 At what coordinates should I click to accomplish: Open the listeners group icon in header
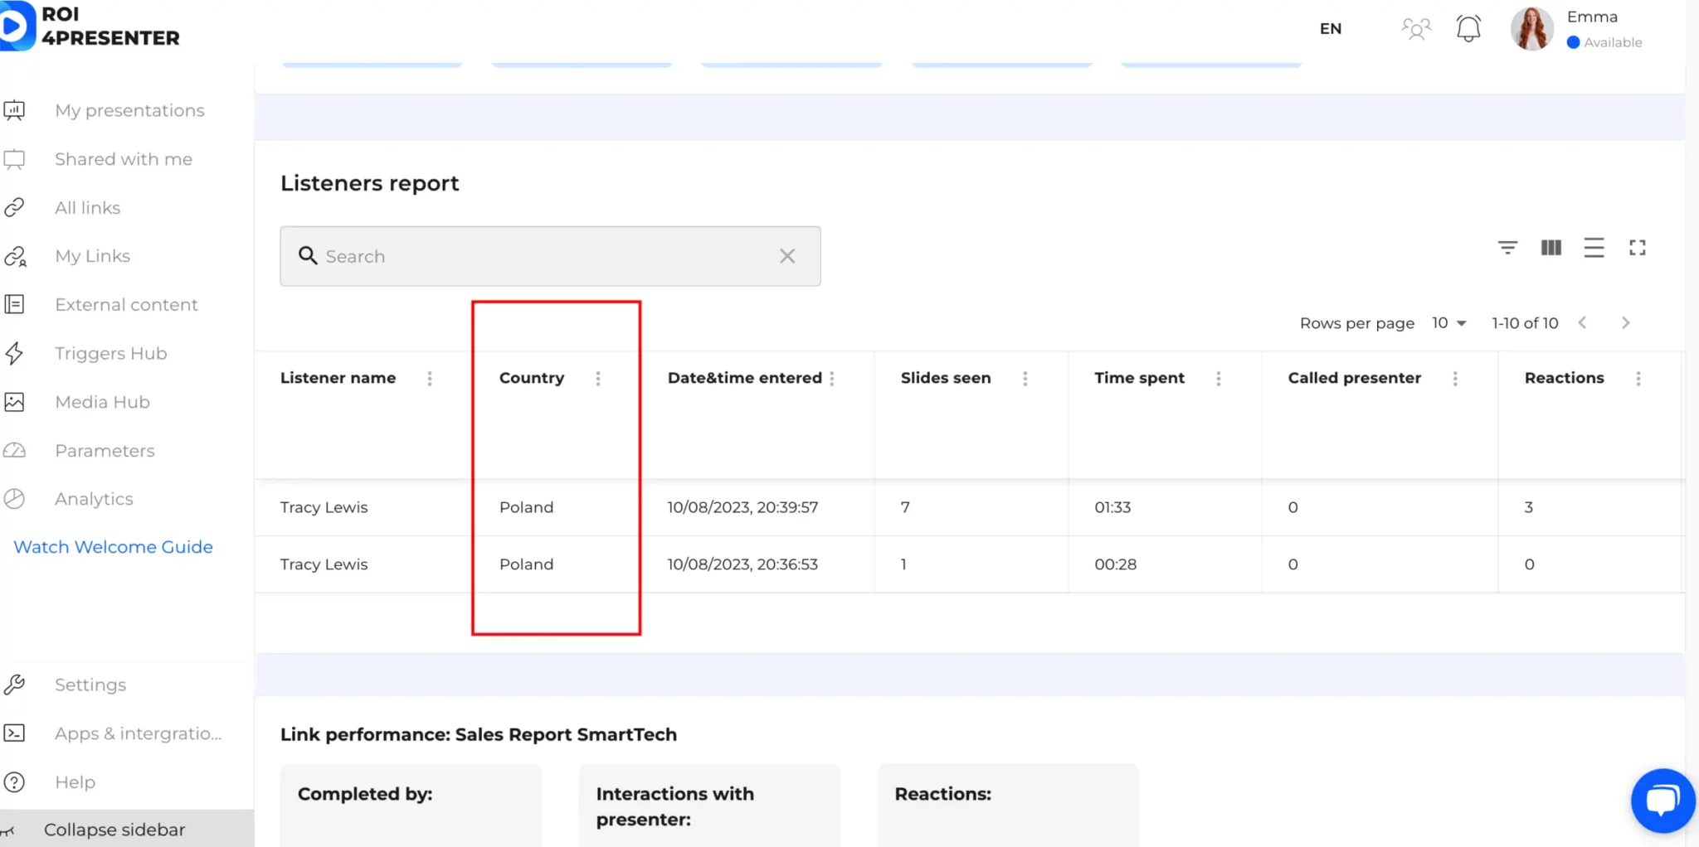[1416, 29]
